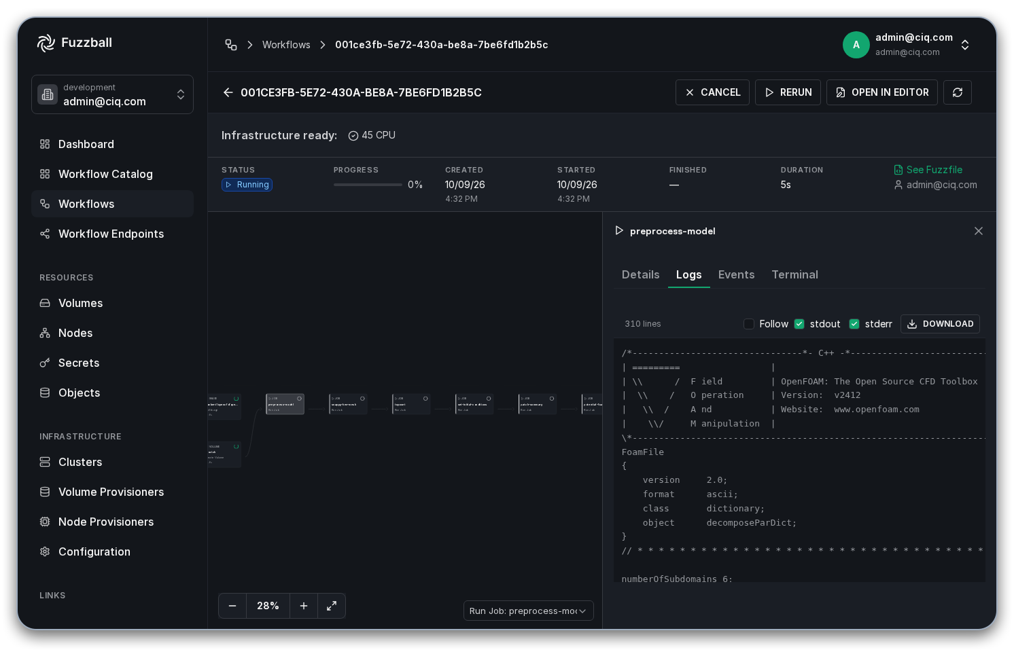This screenshot has width=1014, height=652.
Task: Click the breadcrumb workflow root icon
Action: pyautogui.click(x=231, y=45)
